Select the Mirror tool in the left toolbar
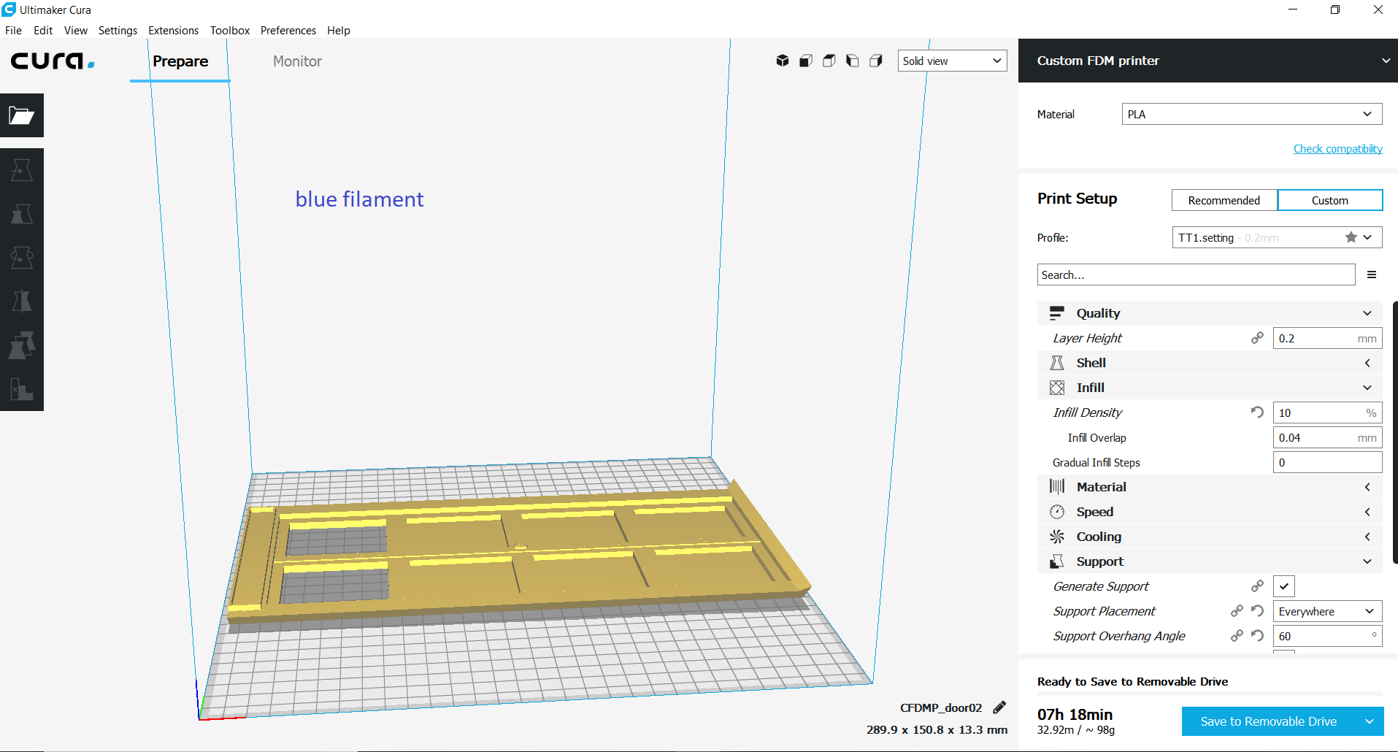Viewport: 1398px width, 752px height. (x=22, y=302)
